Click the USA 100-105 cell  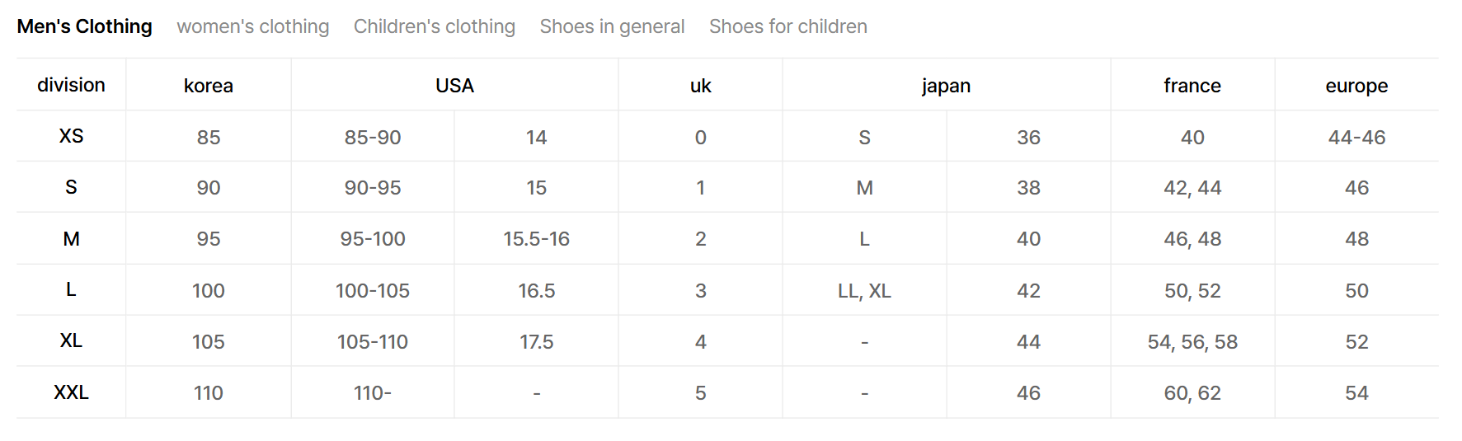(x=372, y=291)
